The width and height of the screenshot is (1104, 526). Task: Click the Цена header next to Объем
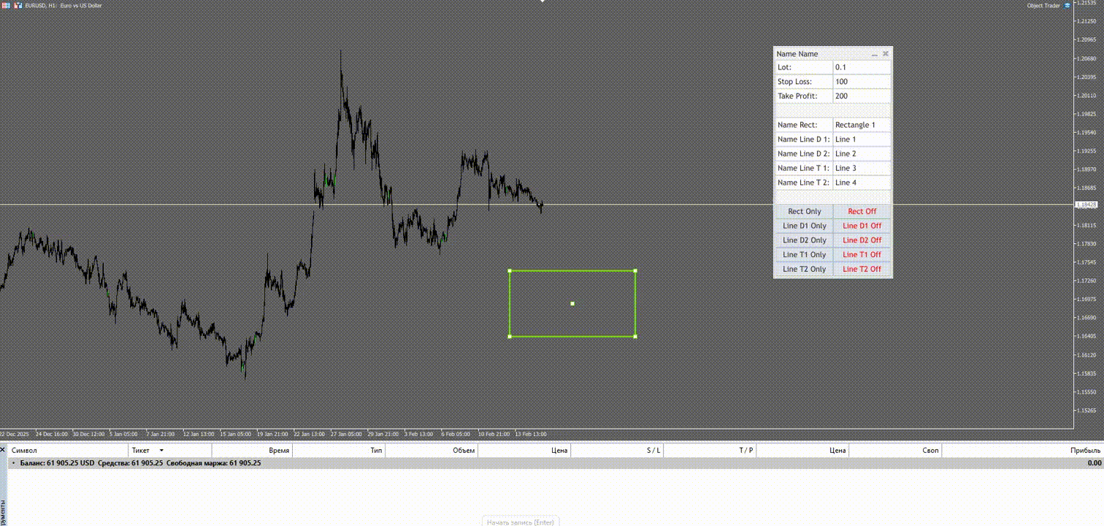[524, 451]
